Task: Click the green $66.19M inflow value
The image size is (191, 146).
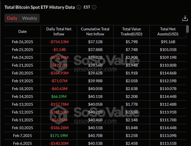Action: point(59,97)
